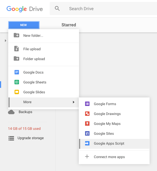Select Google Sites from submenu
Screen dimensions: 157x171
(114, 133)
